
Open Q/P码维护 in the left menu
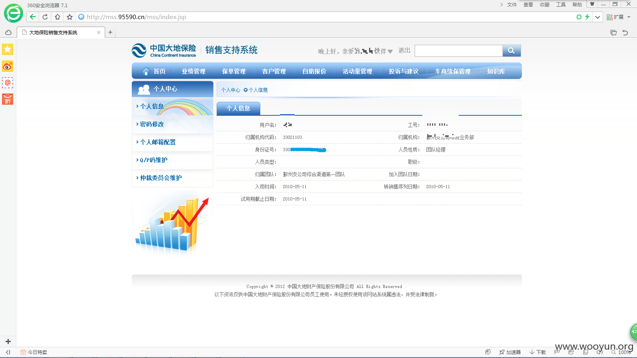coord(154,160)
